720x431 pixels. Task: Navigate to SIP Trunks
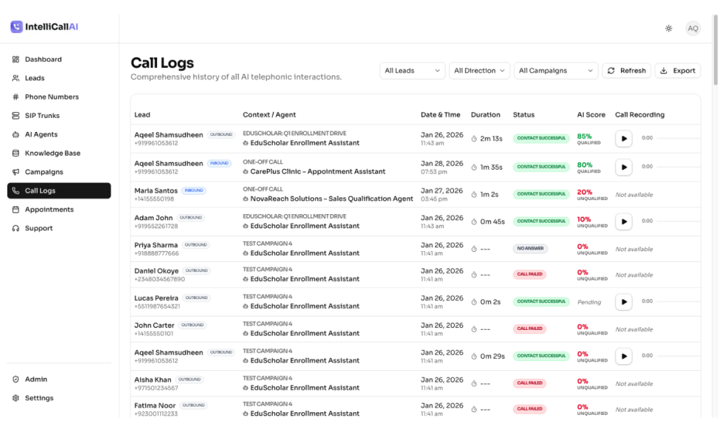59,116
